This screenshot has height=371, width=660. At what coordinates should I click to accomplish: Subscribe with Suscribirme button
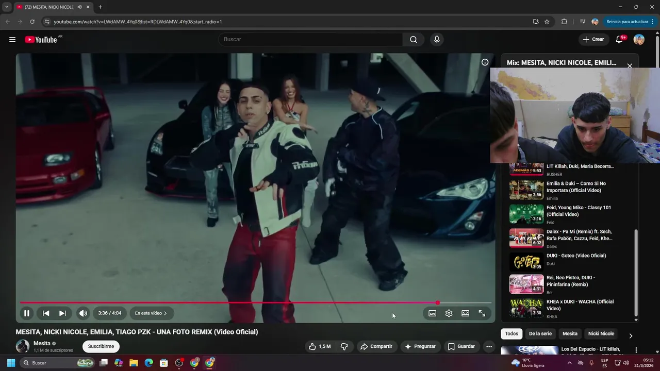pos(101,347)
